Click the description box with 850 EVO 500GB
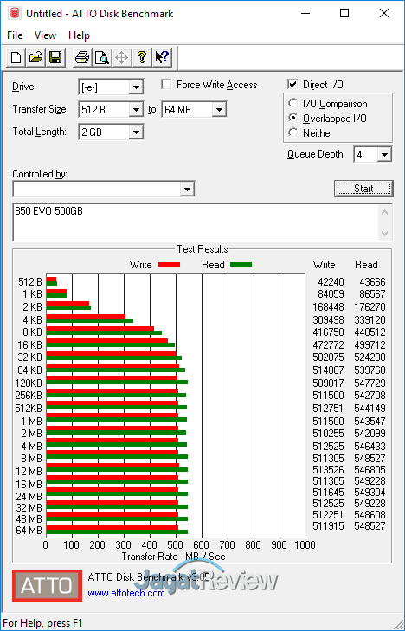Image resolution: width=405 pixels, height=631 pixels. (x=196, y=222)
